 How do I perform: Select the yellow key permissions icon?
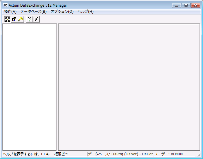pos(21,19)
